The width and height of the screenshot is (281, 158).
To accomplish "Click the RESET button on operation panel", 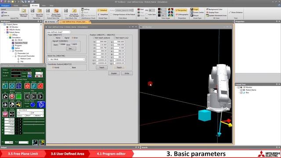I will pyautogui.click(x=34, y=86).
